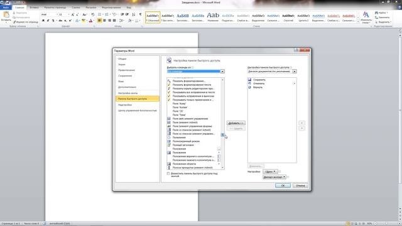Click the OK button in dialog
The width and height of the screenshot is (402, 226).
click(x=283, y=186)
